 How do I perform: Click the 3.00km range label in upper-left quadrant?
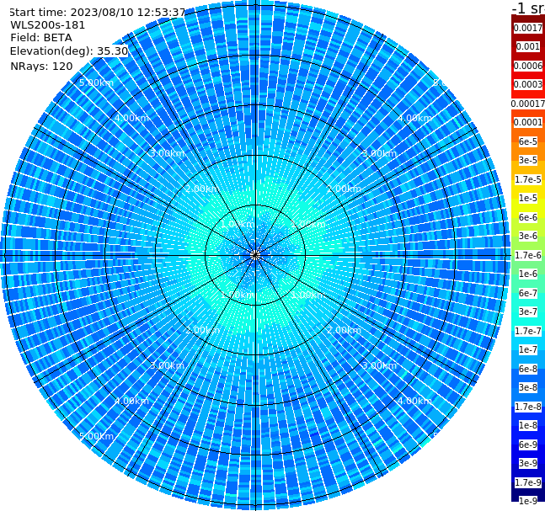(167, 153)
